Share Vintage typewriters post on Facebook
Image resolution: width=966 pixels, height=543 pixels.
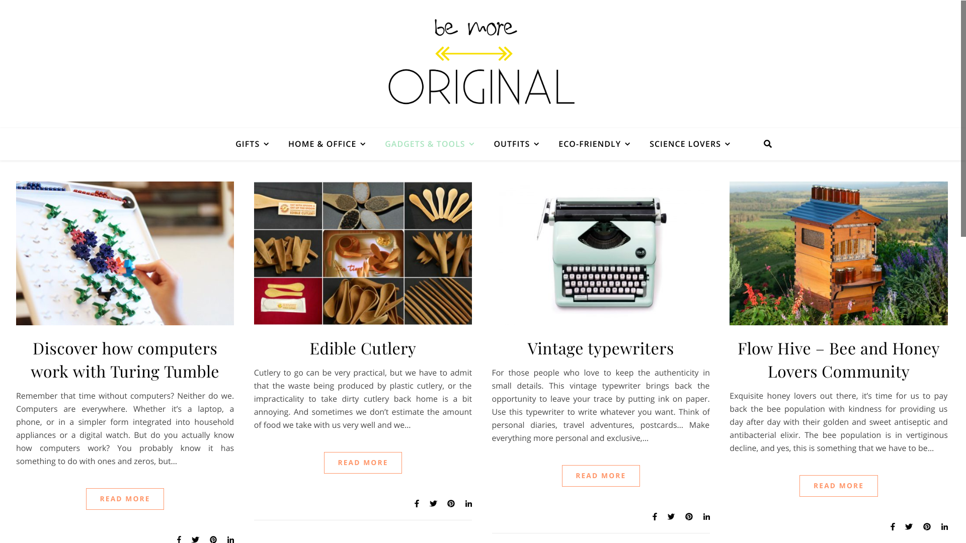[x=655, y=516]
